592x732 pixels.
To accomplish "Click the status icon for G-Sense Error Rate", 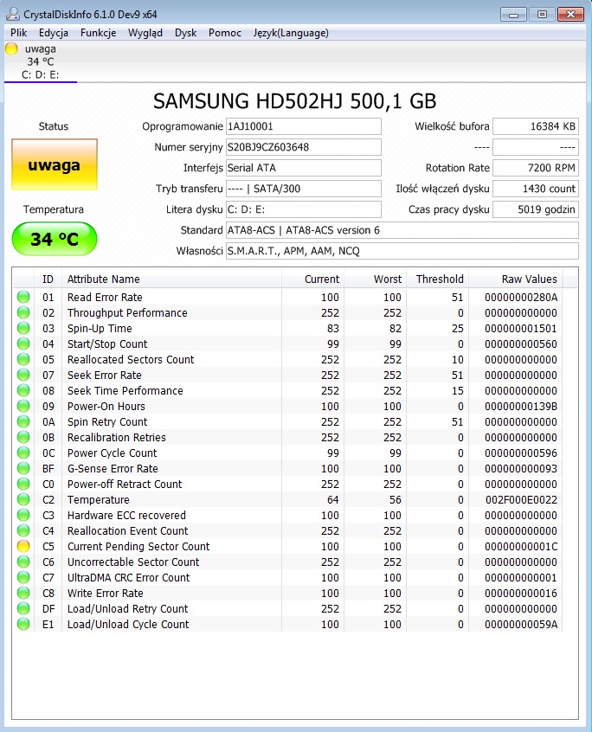I will point(23,468).
